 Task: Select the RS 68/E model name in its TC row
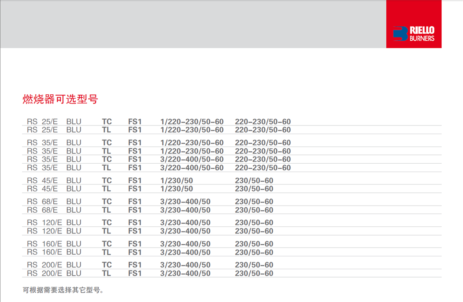click(x=42, y=201)
